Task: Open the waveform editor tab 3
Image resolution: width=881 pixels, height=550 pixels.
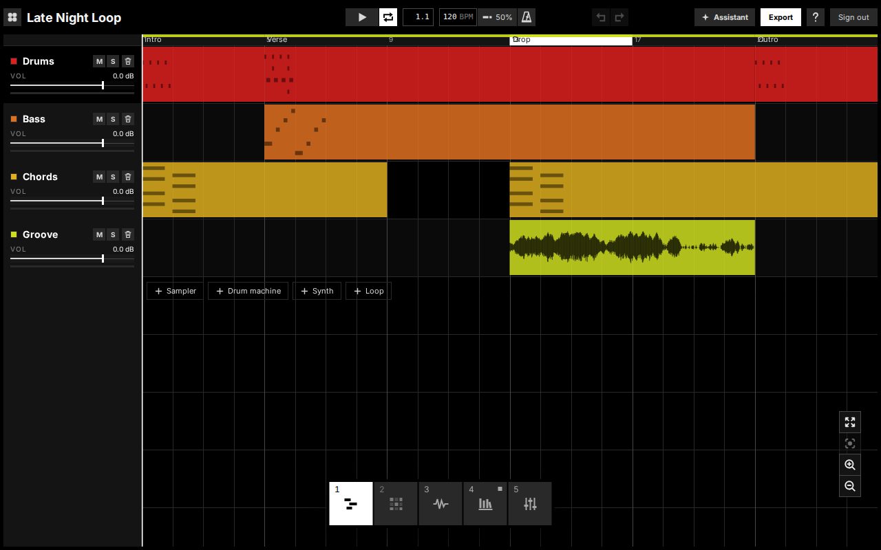Action: [440, 503]
